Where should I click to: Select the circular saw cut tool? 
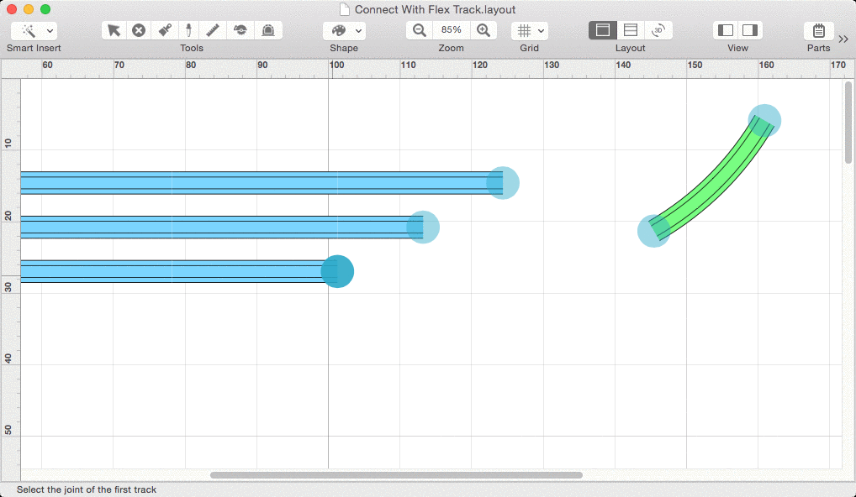point(240,30)
